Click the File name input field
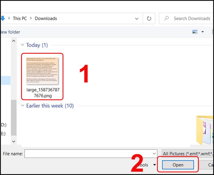This screenshot has width=214, height=175. coord(91,154)
